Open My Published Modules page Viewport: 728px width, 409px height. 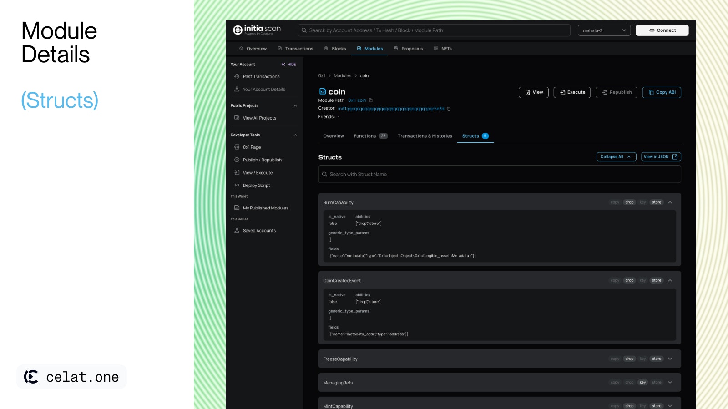[x=265, y=208]
